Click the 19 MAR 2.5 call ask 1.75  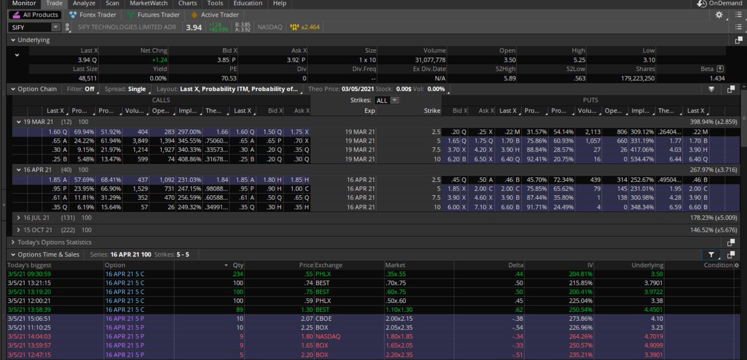click(299, 132)
